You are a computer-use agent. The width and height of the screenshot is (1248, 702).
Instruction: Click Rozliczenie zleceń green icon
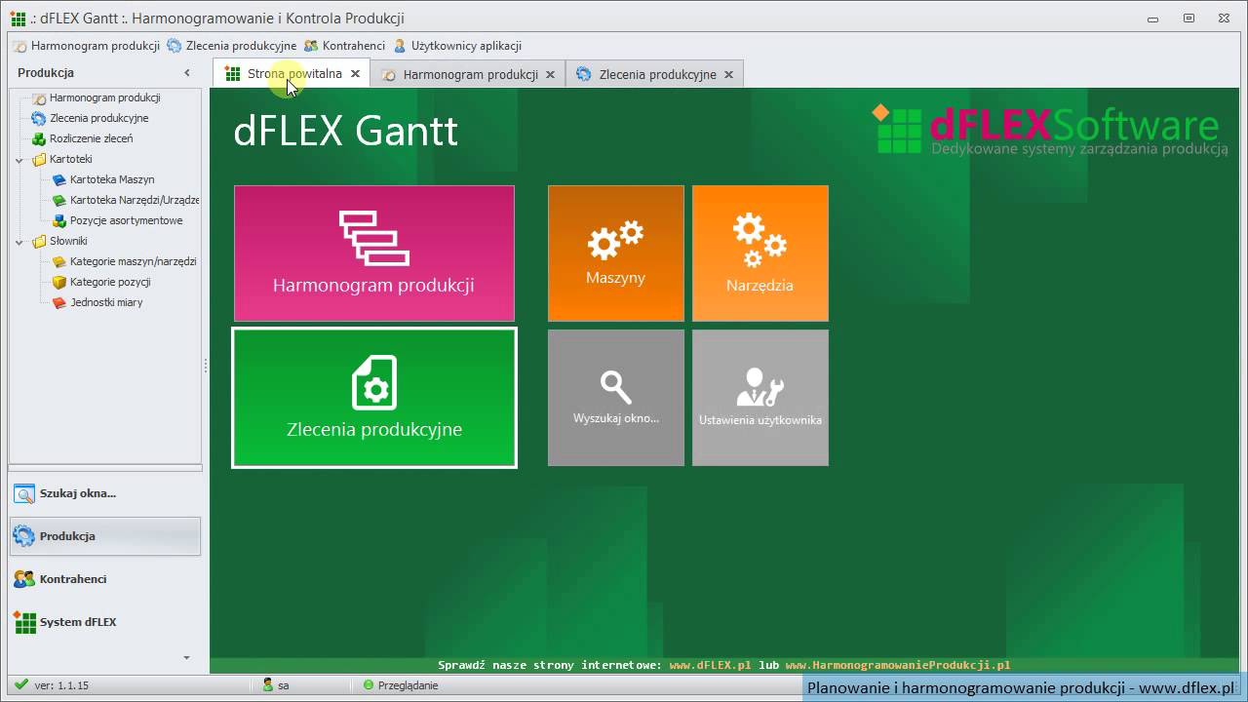coord(39,138)
